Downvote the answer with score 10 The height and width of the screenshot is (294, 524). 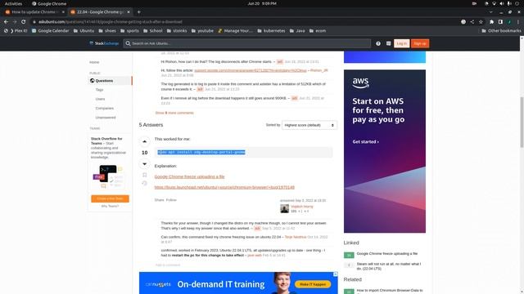[144, 163]
